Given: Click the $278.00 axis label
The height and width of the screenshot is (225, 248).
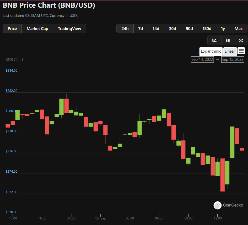Looking at the screenshot, I should 12,131.
